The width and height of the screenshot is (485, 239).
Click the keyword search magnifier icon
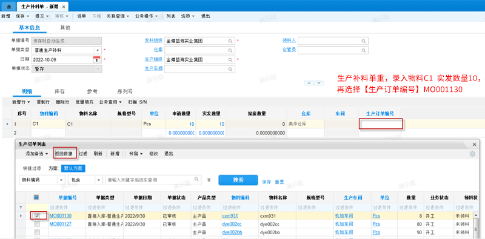pyautogui.click(x=196, y=179)
